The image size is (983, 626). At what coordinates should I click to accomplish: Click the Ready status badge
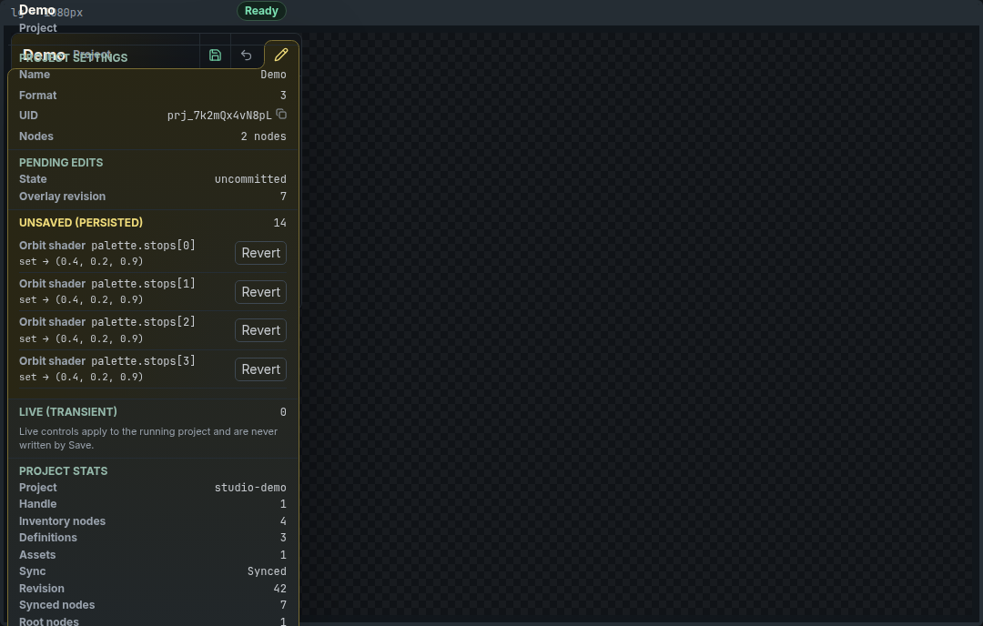pyautogui.click(x=261, y=11)
